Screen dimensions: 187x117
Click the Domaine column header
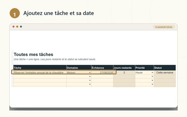pos(79,68)
